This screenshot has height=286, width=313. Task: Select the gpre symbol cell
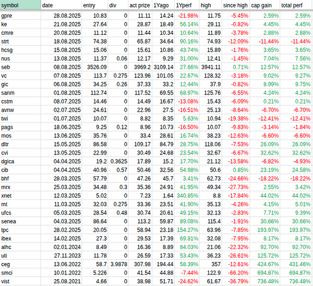[x=21, y=15]
